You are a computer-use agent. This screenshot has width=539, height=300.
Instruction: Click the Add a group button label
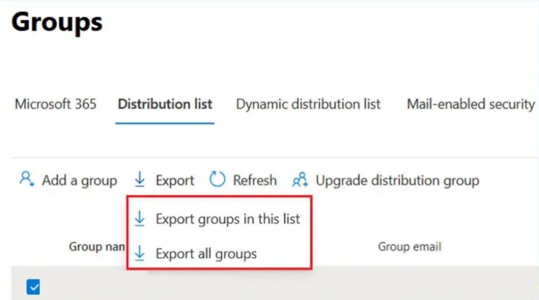[x=79, y=180]
